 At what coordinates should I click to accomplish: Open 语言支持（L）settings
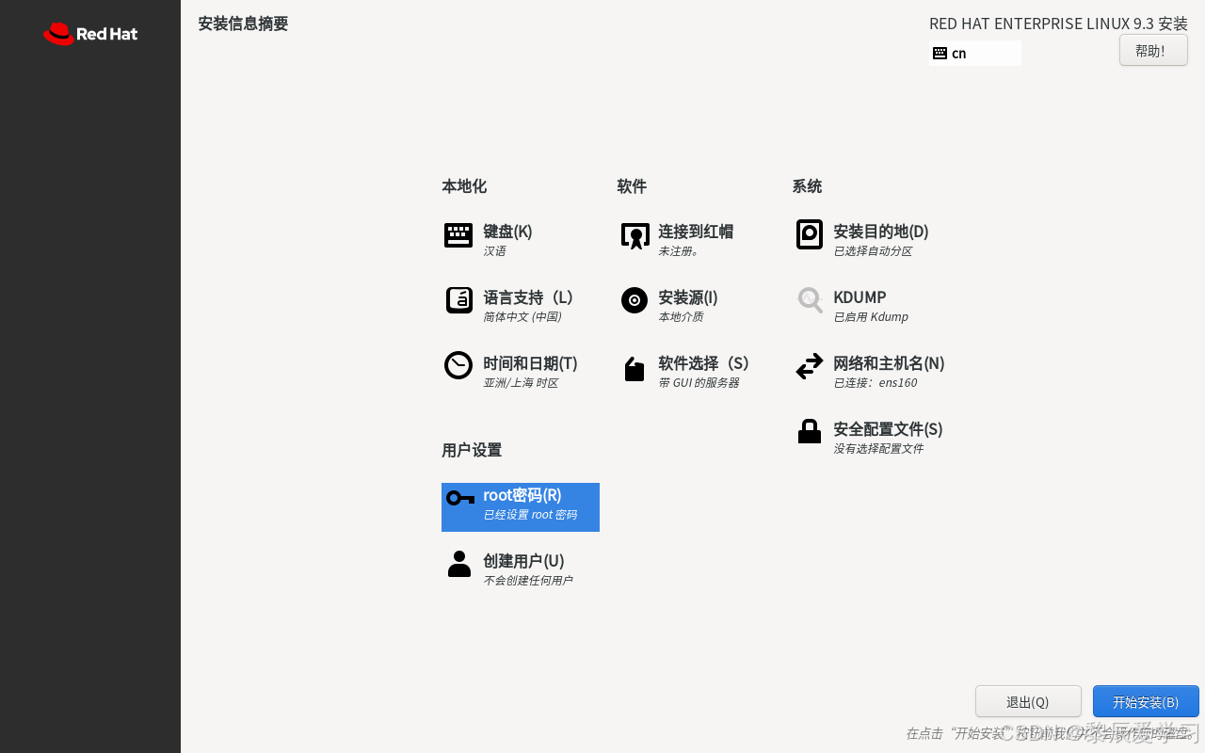click(531, 297)
